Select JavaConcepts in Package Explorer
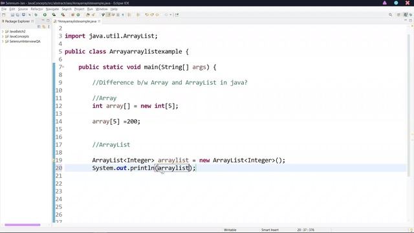 [x=19, y=36]
